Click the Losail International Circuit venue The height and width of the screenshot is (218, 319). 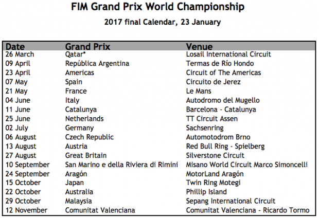pyautogui.click(x=228, y=54)
